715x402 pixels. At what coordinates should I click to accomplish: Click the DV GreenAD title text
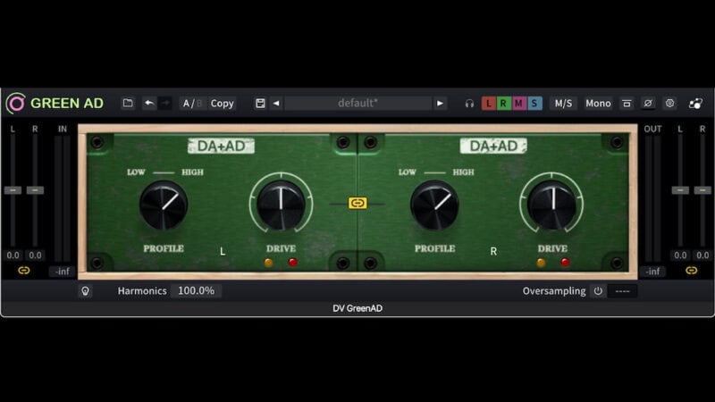pyautogui.click(x=357, y=308)
